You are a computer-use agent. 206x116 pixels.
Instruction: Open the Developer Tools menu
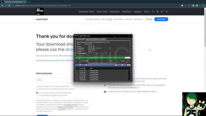click(x=86, y=12)
